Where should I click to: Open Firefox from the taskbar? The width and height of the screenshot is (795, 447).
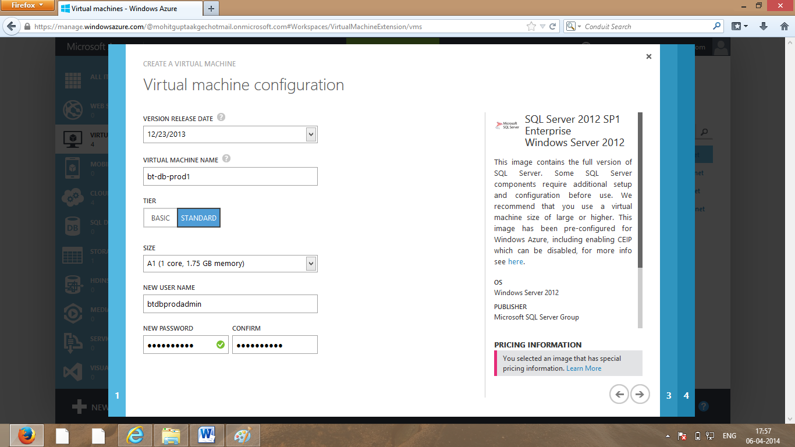tap(27, 436)
